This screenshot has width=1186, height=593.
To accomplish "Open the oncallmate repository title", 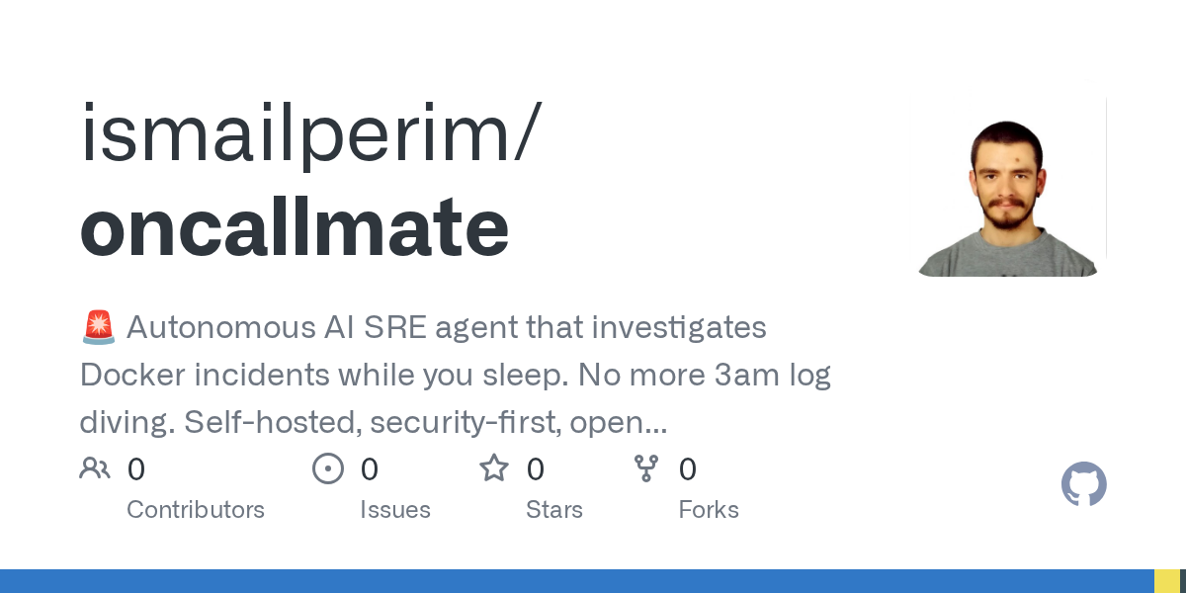I will (295, 227).
